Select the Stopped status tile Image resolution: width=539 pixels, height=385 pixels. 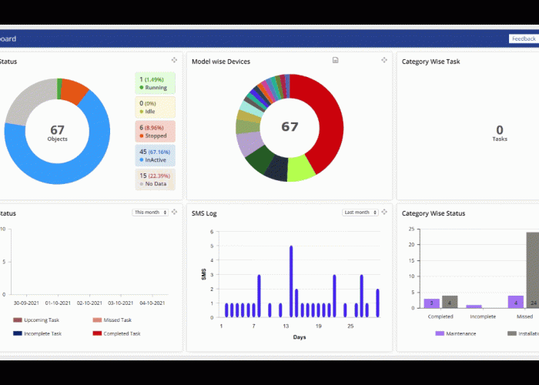155,131
